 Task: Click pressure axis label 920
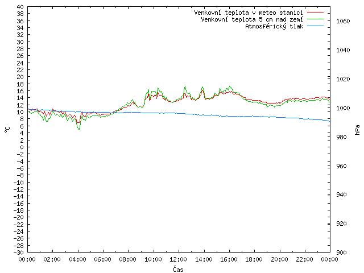[x=341, y=224]
